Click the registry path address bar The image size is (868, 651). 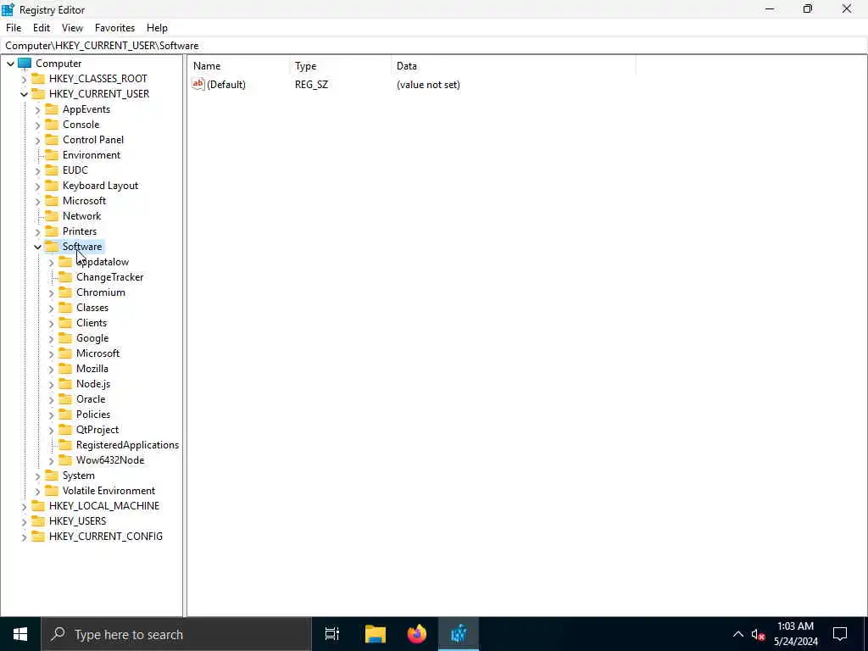click(433, 46)
